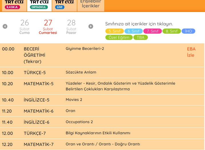Viewport: 205px width, 150px height.
Task: Open the TRT EBA İlkokul tab
Action: click(14, 5)
